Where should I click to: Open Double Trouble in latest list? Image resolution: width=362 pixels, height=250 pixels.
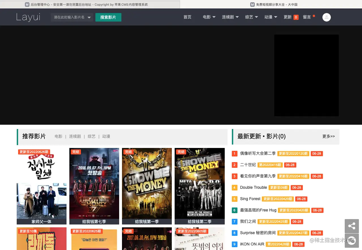[254, 187]
